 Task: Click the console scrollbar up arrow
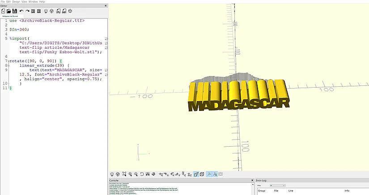point(253,184)
